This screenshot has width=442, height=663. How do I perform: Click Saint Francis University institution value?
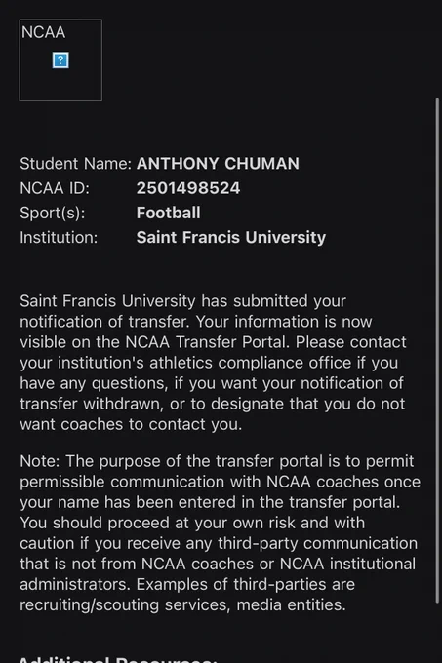[231, 238]
